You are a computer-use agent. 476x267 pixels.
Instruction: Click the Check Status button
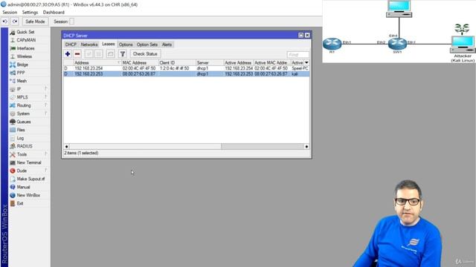tap(145, 54)
